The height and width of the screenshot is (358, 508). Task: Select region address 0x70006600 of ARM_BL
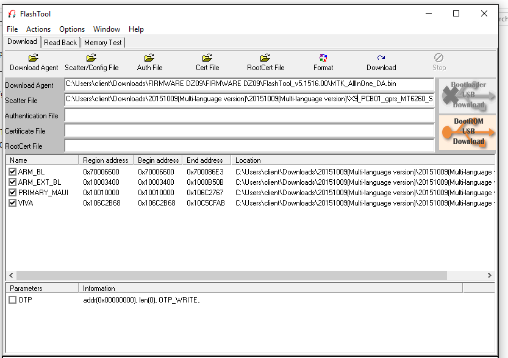101,172
